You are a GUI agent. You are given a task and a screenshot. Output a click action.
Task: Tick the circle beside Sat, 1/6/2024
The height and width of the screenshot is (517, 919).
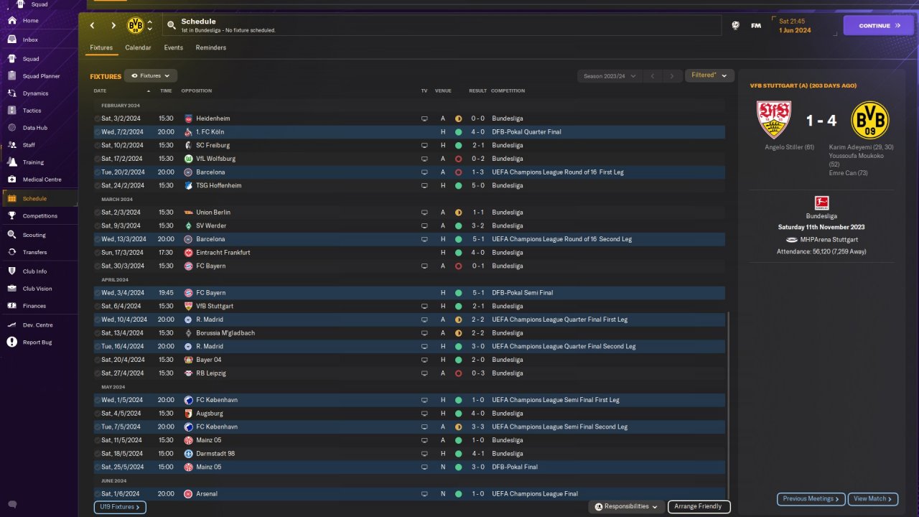coord(98,494)
